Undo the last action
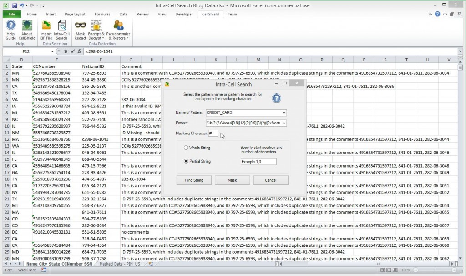Screen dimensions: 466x276 pyautogui.click(x=22, y=5)
